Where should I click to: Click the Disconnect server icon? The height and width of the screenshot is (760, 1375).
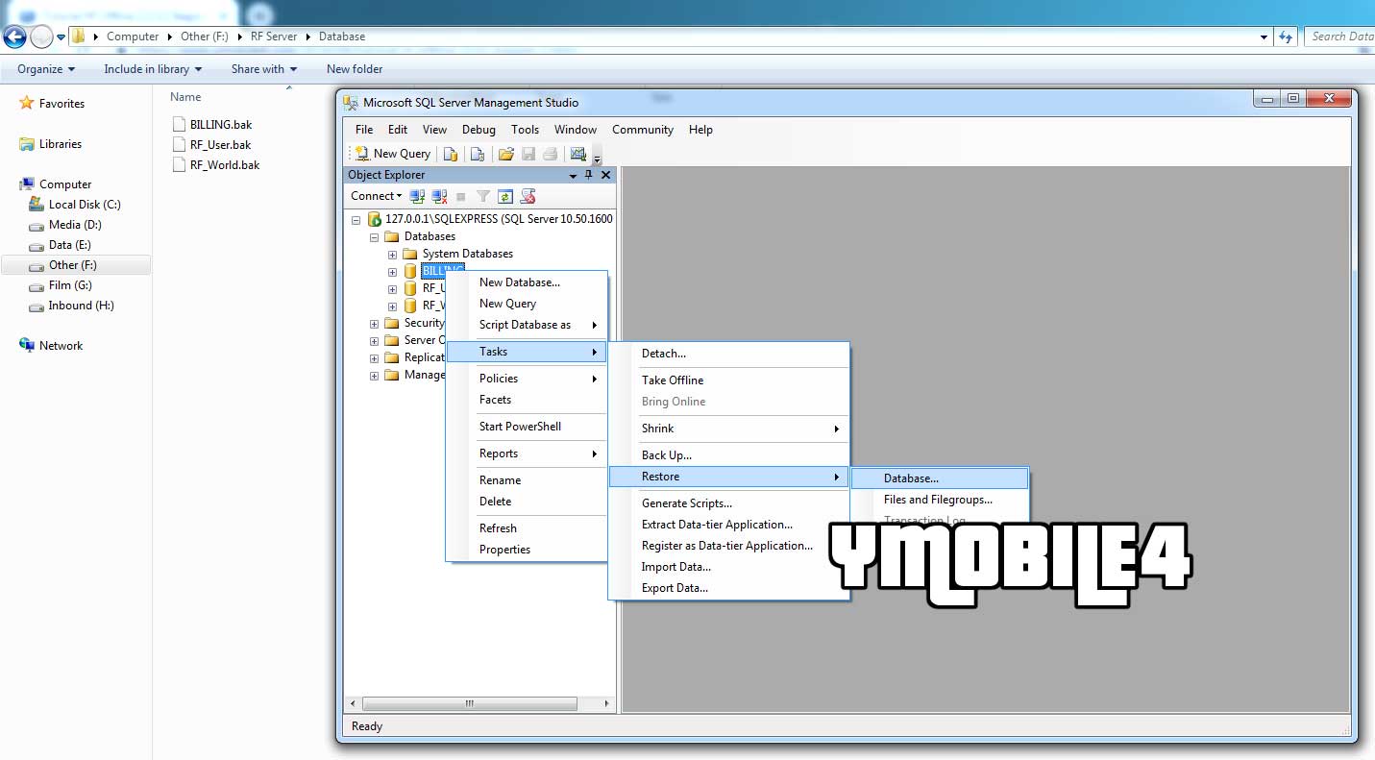click(439, 196)
